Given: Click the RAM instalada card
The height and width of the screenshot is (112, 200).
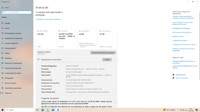Looking at the screenshot, I should click(46, 39).
